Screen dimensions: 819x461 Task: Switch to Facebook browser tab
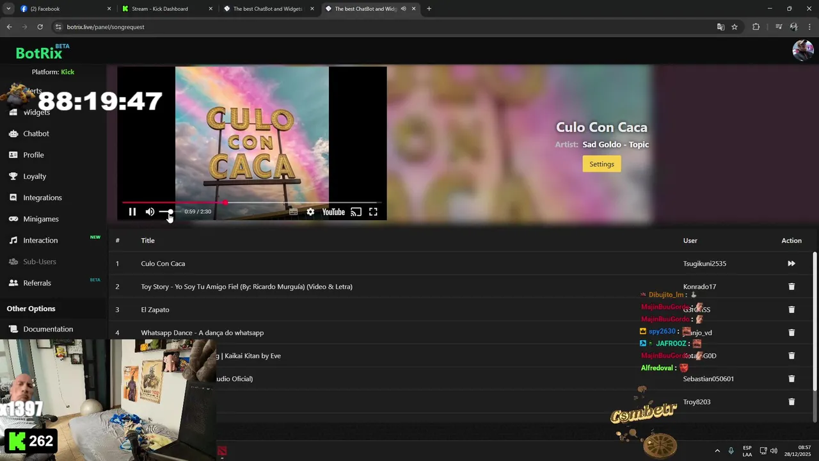click(65, 9)
